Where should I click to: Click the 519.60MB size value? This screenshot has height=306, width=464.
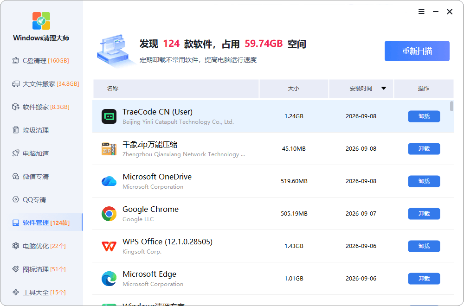294,181
